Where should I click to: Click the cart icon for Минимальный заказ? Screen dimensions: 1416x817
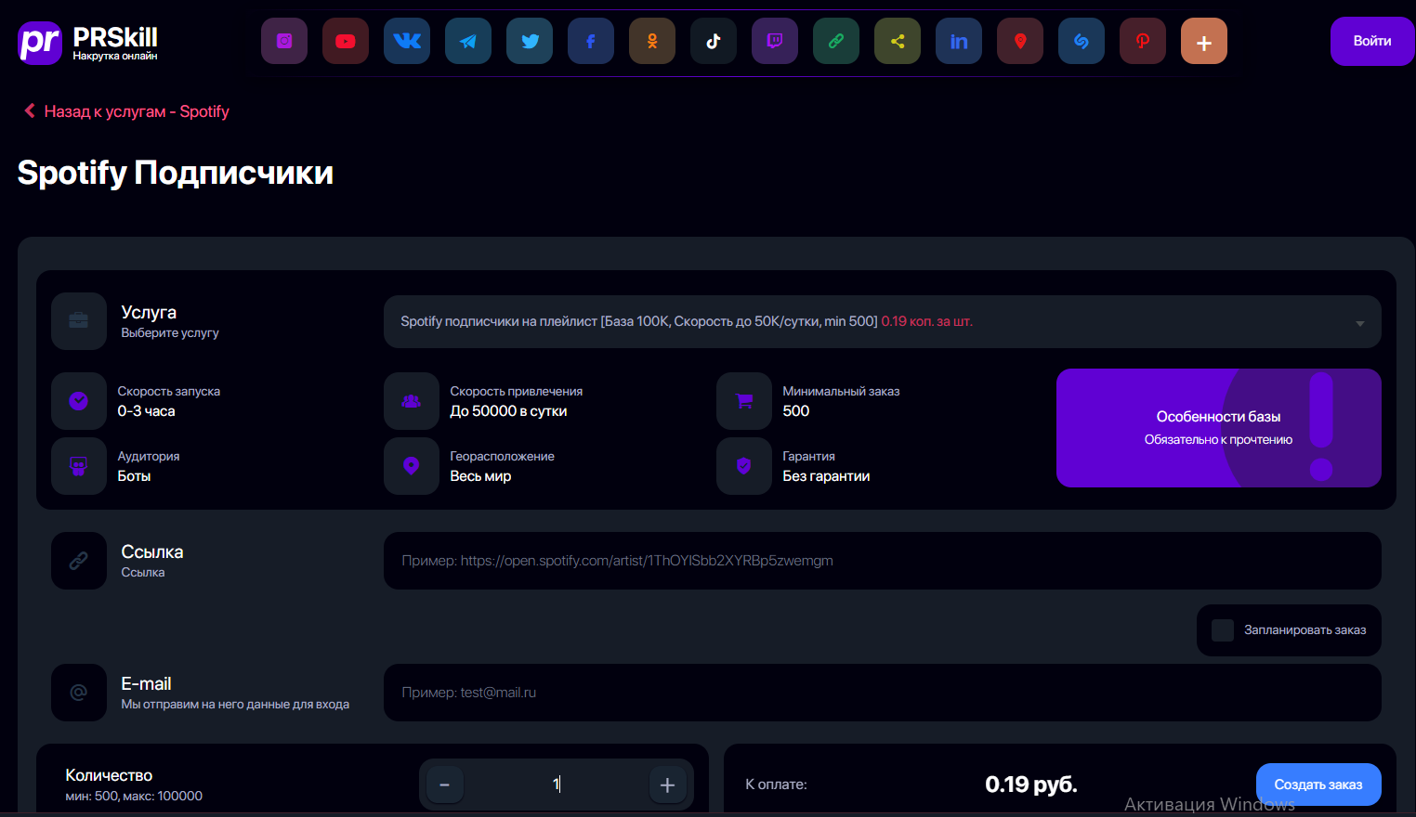(x=744, y=401)
